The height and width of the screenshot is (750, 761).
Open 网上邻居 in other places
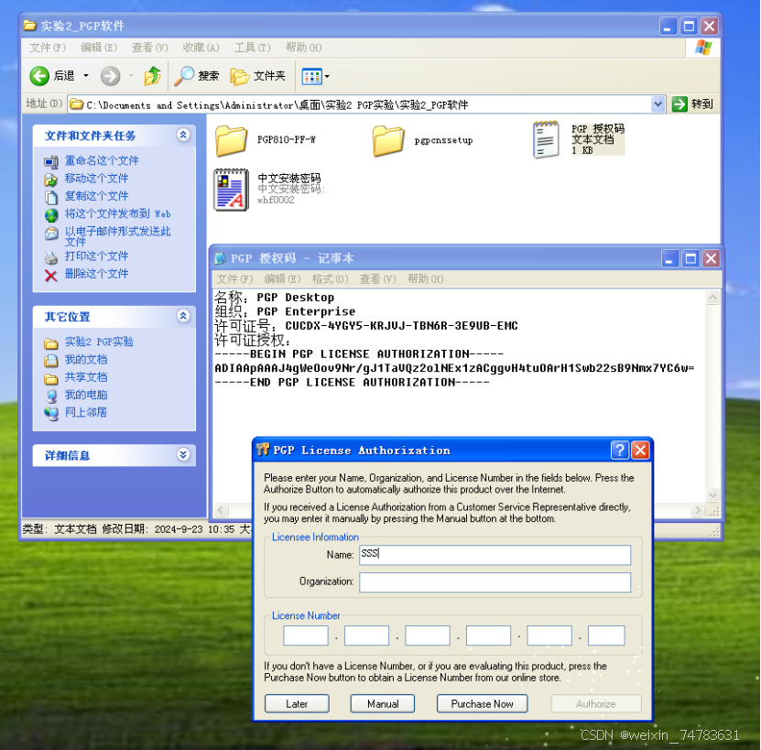pyautogui.click(x=86, y=413)
